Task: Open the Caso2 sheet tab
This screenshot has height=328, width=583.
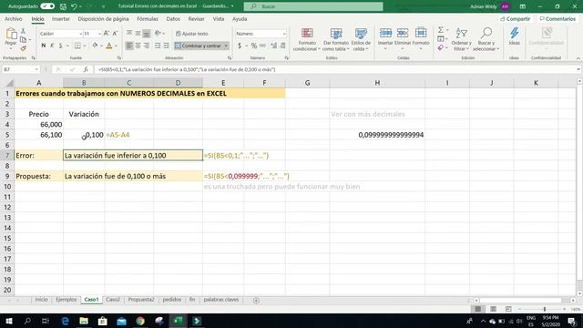Action: [113, 300]
